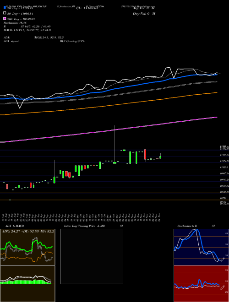The image size is (229, 302).
Task: Click the 'Day Vol: 0 M' label
Action: click(x=144, y=13)
